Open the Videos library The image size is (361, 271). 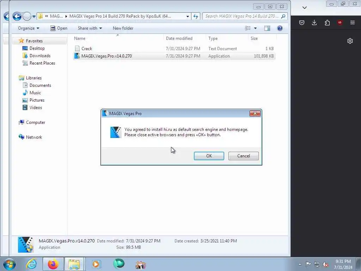point(36,107)
